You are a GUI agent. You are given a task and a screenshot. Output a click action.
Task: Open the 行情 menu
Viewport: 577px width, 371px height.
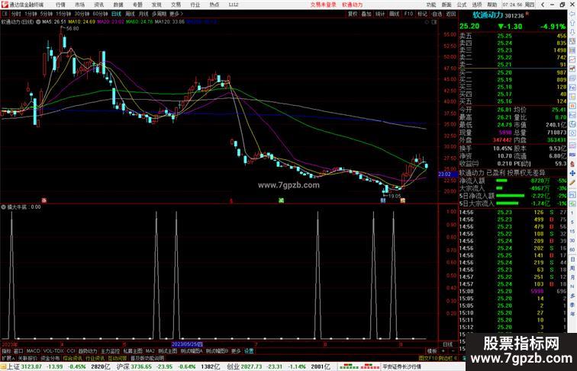(60, 5)
